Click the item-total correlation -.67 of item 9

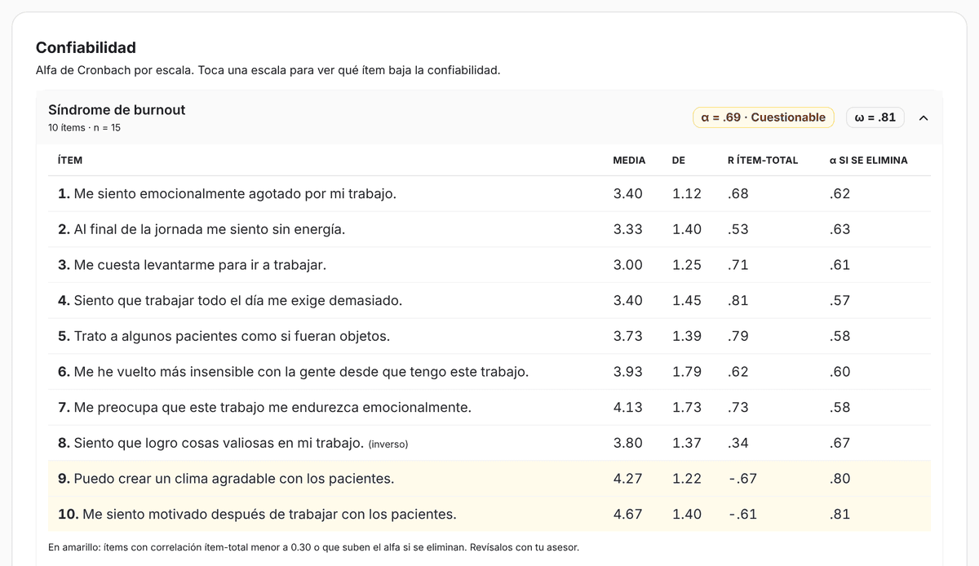(x=742, y=479)
